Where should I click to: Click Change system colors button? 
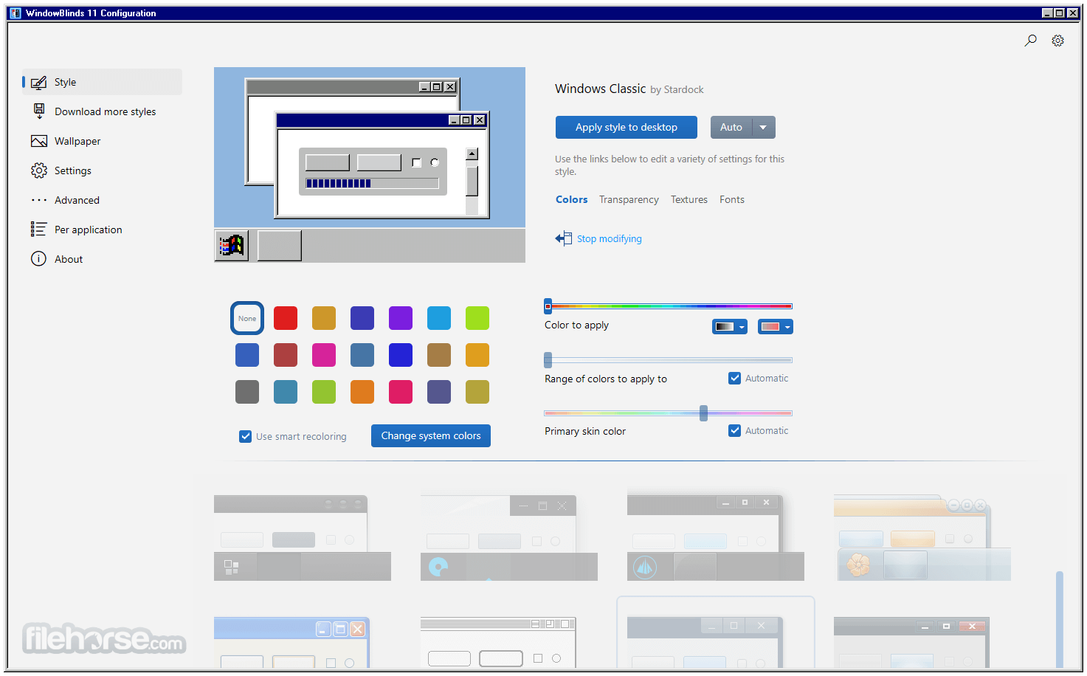[431, 435]
